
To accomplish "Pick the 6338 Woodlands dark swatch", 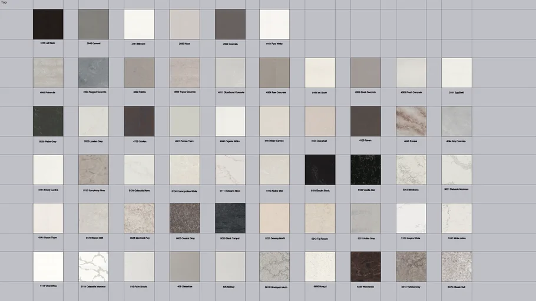I will click(365, 267).
